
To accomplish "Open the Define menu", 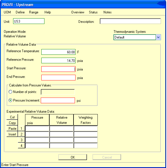I will pyautogui.click(x=20, y=12).
